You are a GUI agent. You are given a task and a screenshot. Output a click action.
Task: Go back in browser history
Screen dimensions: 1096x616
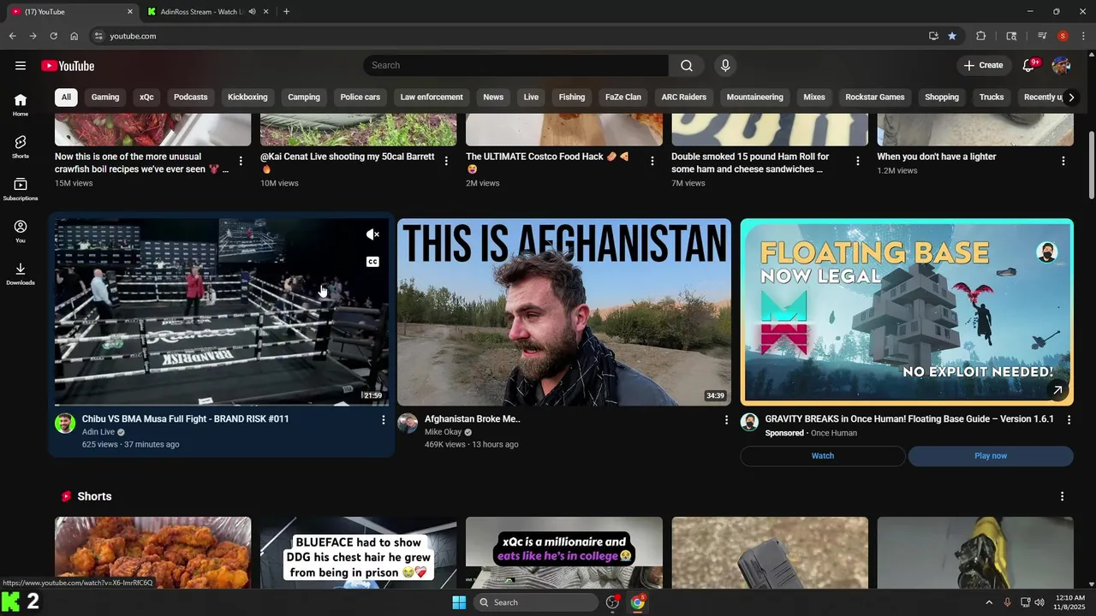(12, 36)
